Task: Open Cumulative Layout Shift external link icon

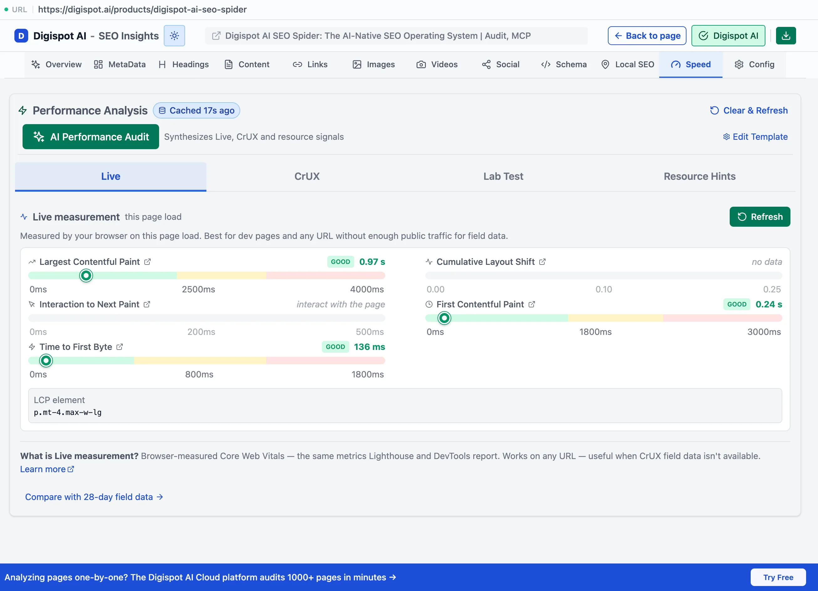Action: pos(542,262)
